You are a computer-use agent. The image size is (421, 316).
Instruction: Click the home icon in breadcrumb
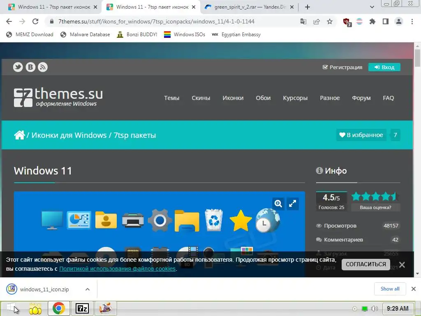[19, 135]
